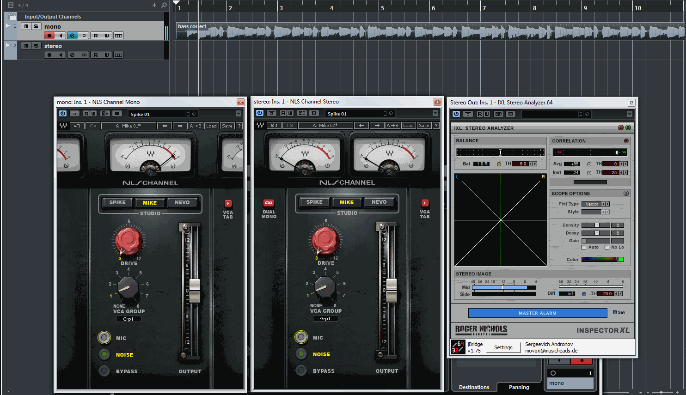Select SPIKE studio in NLS Channel Stereo

tap(314, 202)
